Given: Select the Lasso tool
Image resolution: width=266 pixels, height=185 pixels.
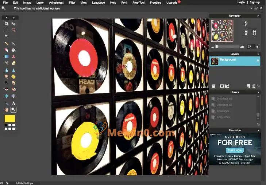Looking at the screenshot, I should tap(14, 30).
